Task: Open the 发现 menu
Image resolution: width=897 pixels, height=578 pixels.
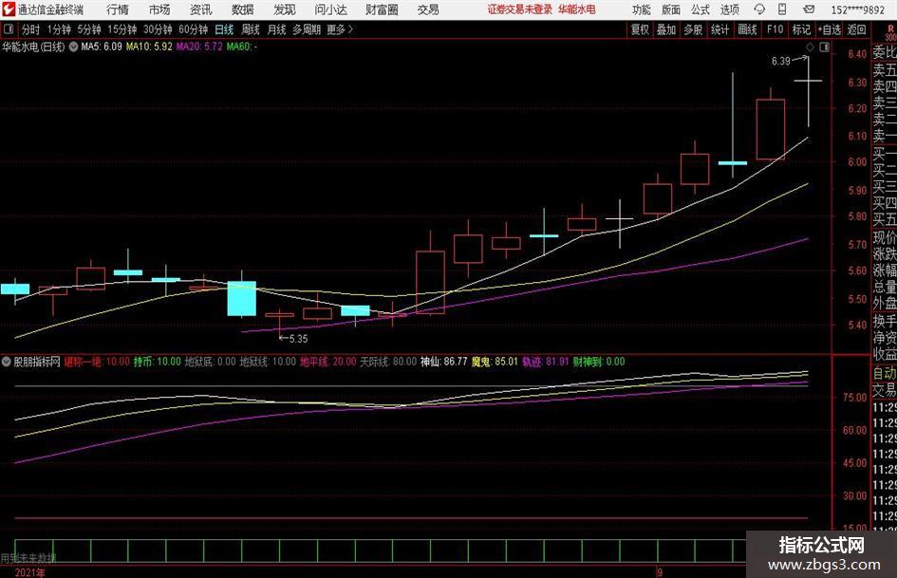Action: tap(285, 9)
